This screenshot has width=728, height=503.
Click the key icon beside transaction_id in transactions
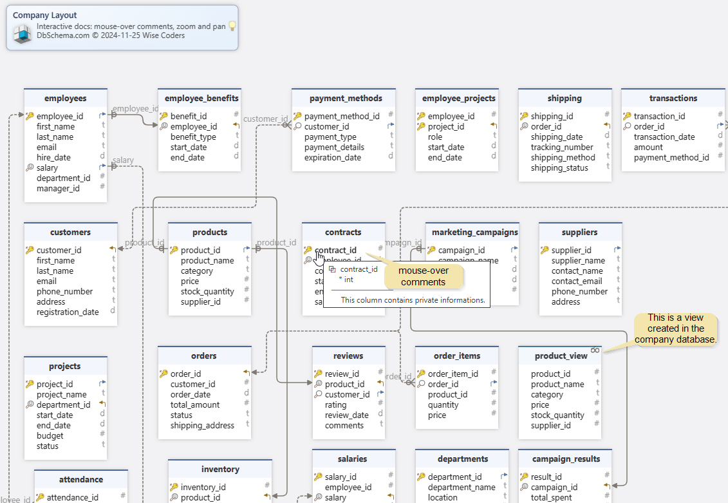(627, 117)
